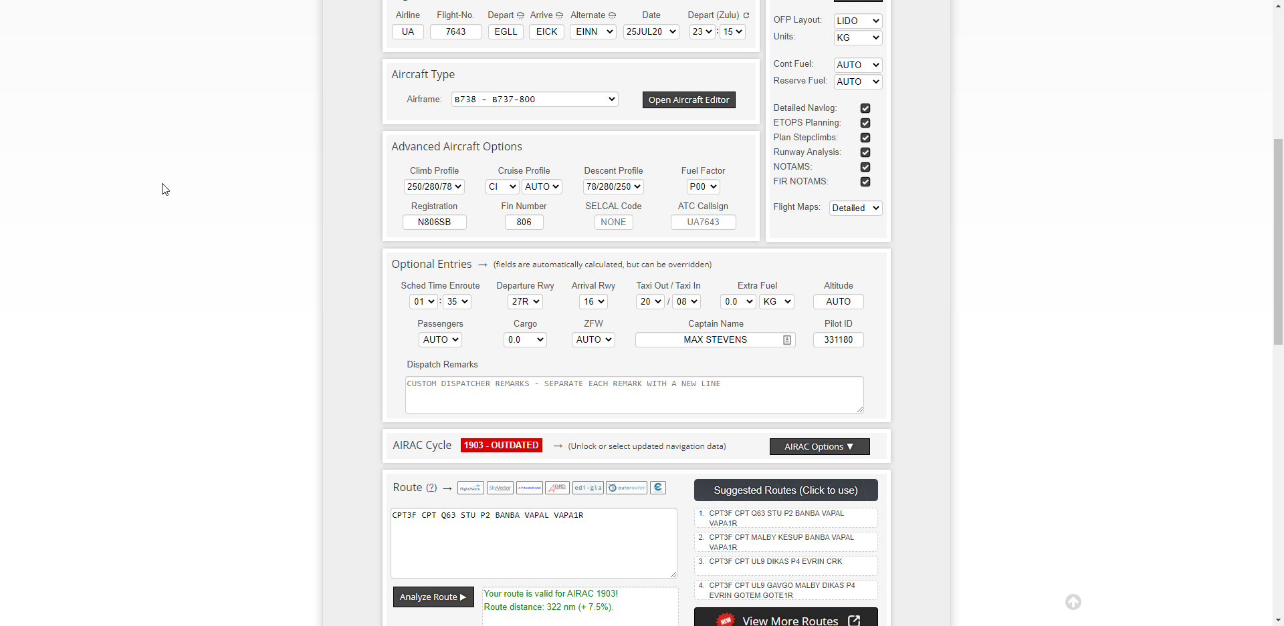This screenshot has width=1284, height=626.
Task: Click the weather icon beside Depart
Action: [x=520, y=15]
